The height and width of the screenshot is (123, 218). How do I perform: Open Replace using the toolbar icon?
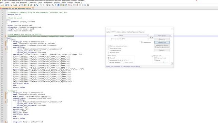pyautogui.click(x=37, y=5)
